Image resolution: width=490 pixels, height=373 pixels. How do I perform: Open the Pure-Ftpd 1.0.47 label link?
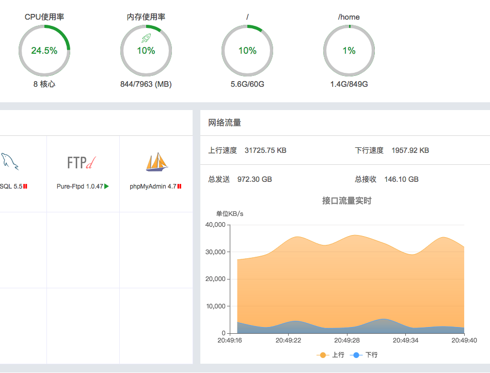point(80,186)
